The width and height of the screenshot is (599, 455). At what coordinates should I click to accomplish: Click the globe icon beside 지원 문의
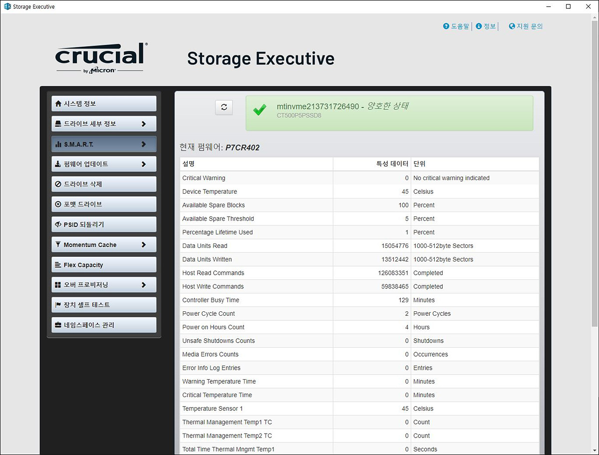(x=512, y=26)
